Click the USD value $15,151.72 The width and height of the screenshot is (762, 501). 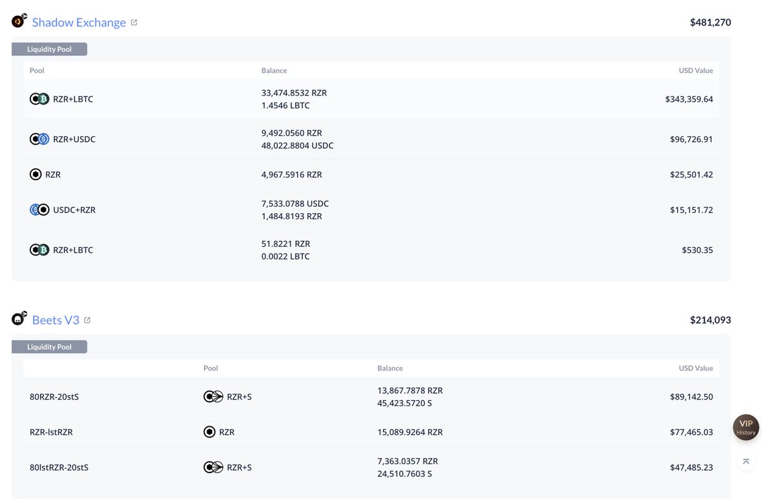pos(692,210)
